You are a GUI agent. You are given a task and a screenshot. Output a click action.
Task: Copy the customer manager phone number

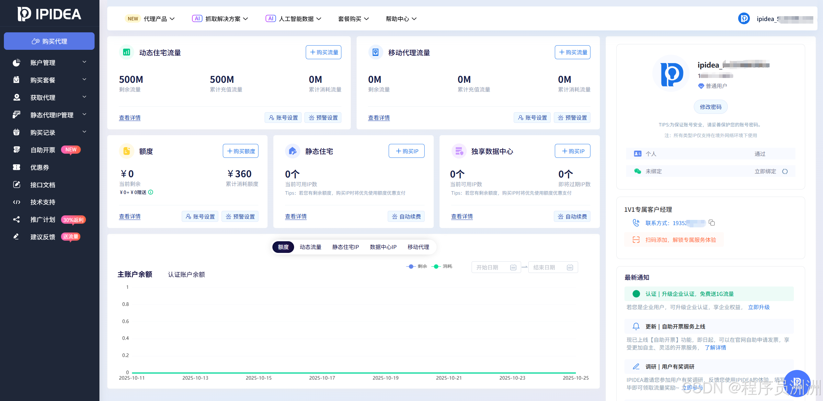[712, 223]
